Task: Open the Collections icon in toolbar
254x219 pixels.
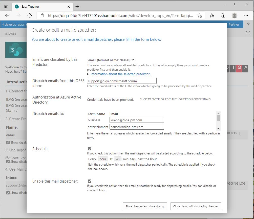Action: click(x=223, y=15)
